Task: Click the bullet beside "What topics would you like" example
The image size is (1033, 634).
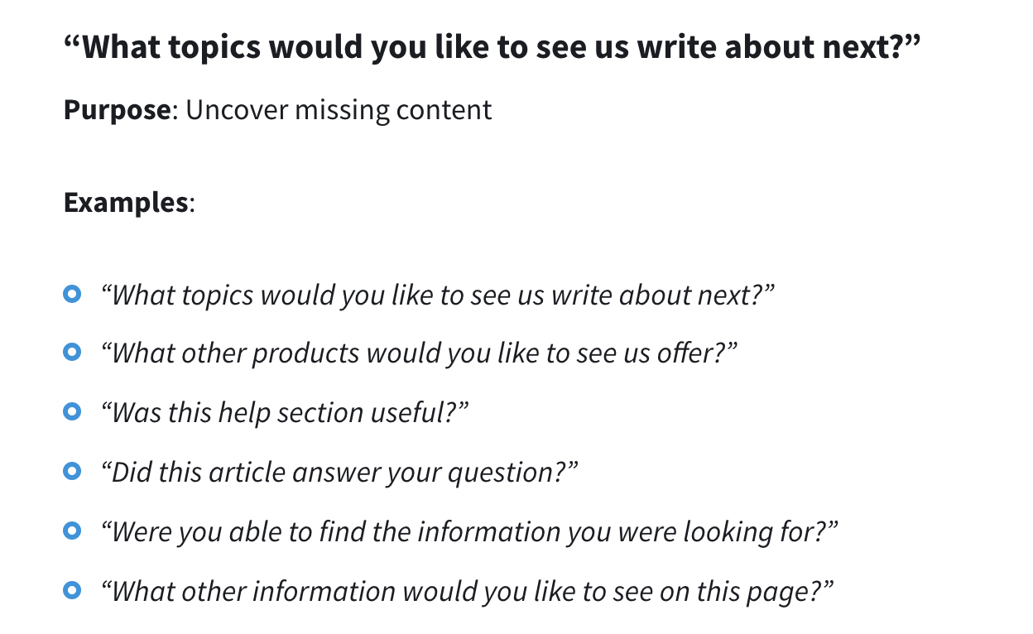Action: tap(72, 294)
